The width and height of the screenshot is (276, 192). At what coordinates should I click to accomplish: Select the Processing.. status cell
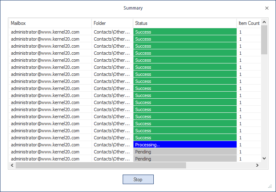pos(185,145)
